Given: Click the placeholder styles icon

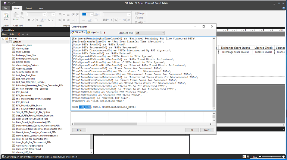Looking at the screenshot, I should pos(106,20).
